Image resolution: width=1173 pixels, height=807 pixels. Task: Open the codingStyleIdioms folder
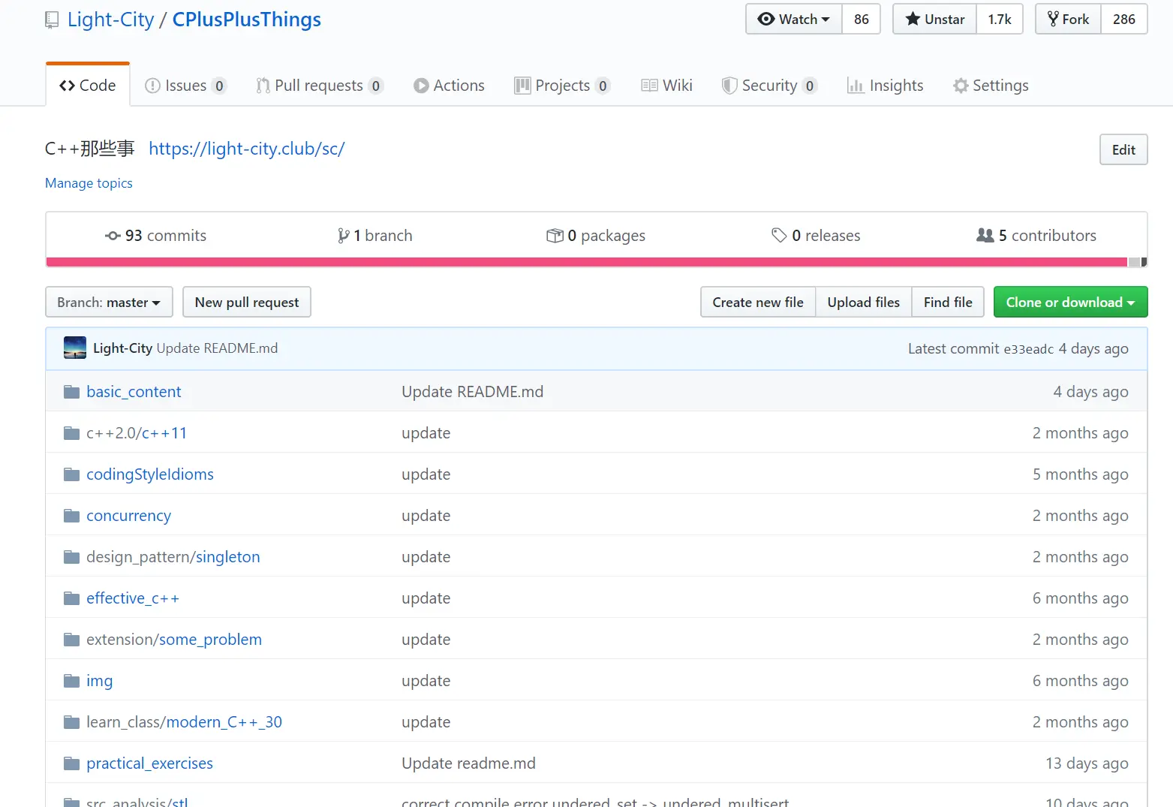point(150,474)
